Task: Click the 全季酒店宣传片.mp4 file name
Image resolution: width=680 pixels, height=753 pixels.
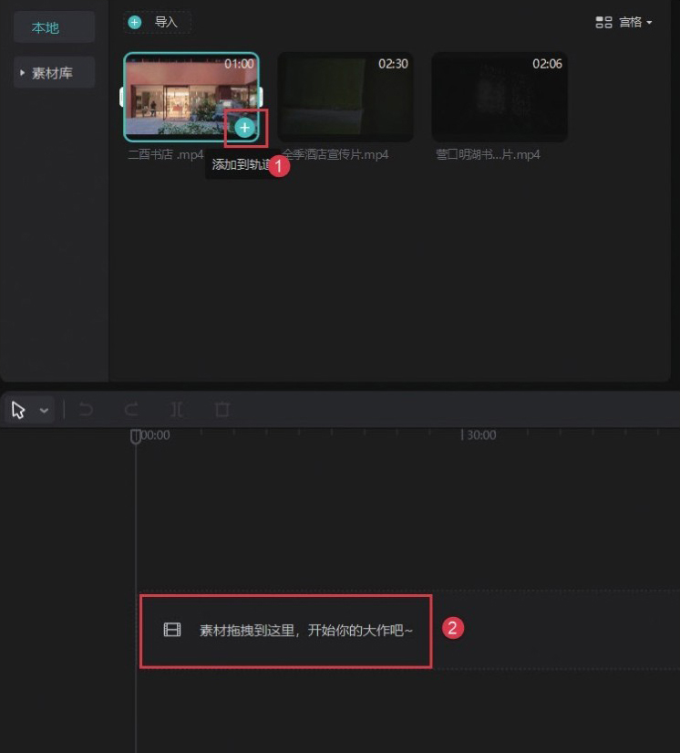Action: pyautogui.click(x=335, y=154)
